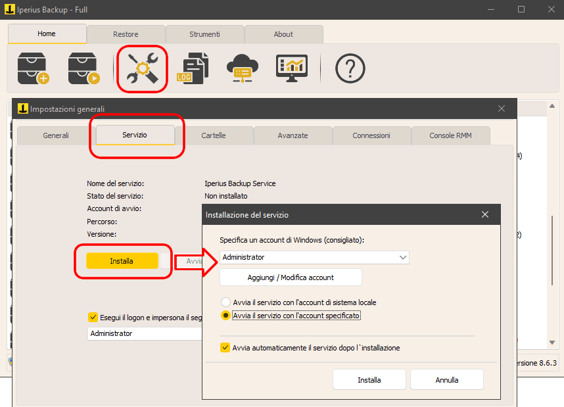Click the cloud storage icon

pyautogui.click(x=242, y=68)
